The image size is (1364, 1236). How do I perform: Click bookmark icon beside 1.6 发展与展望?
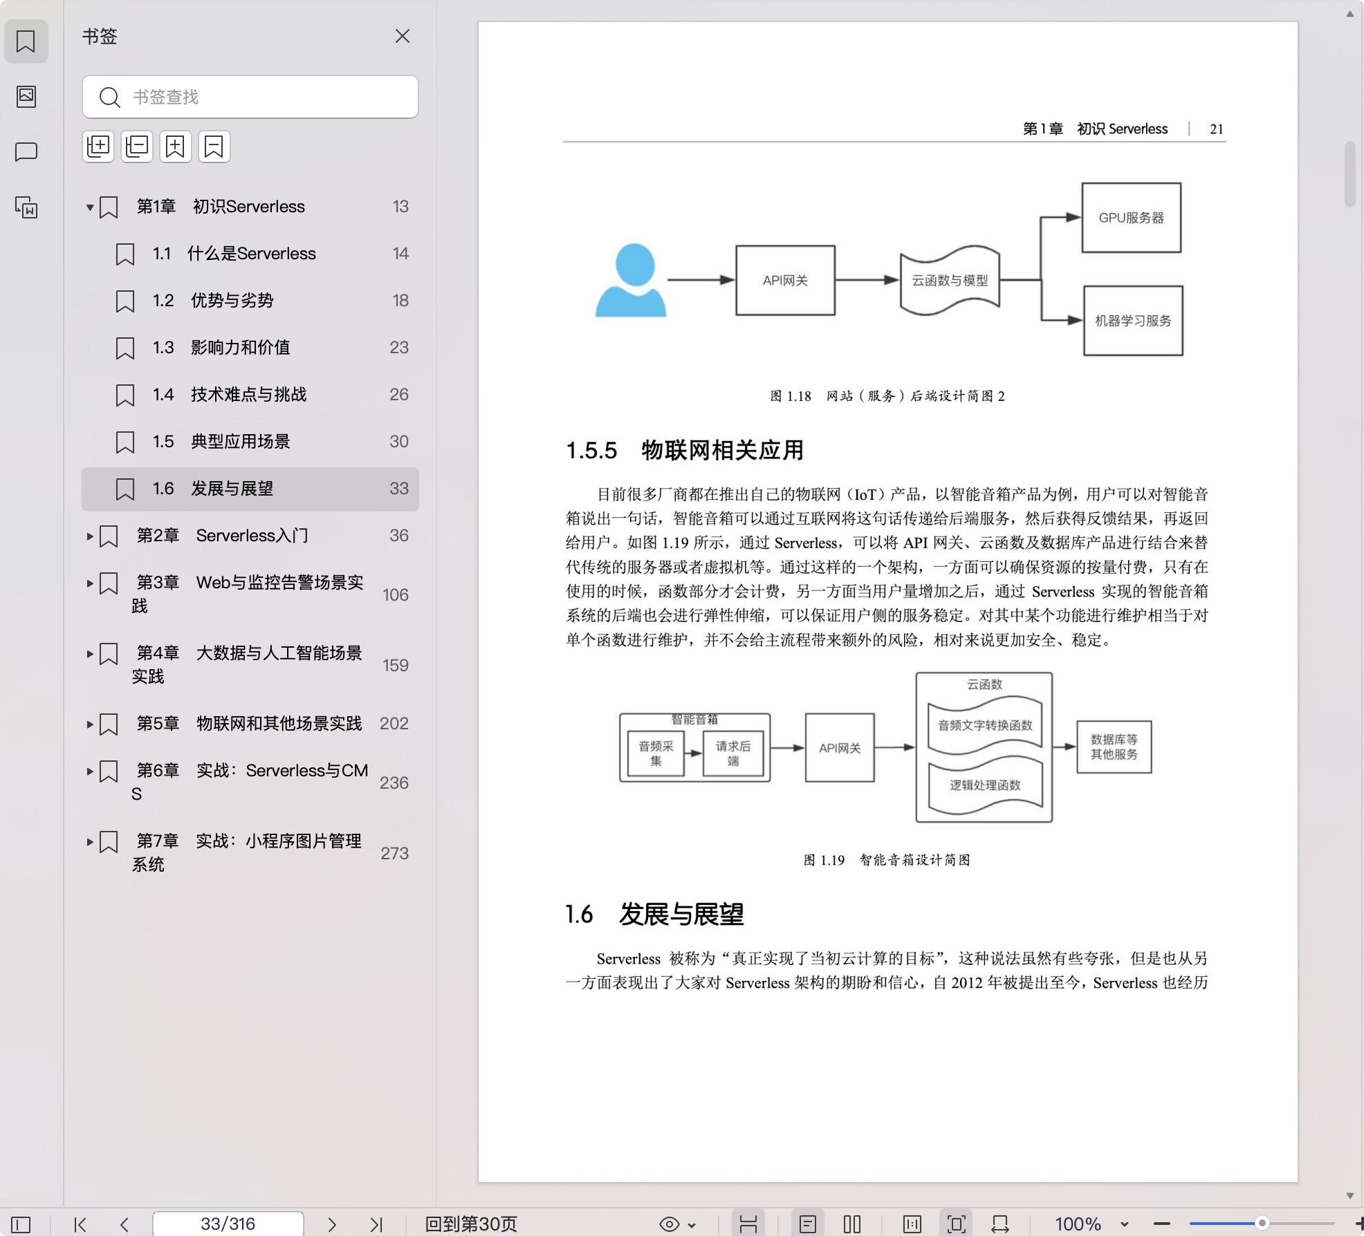[125, 489]
